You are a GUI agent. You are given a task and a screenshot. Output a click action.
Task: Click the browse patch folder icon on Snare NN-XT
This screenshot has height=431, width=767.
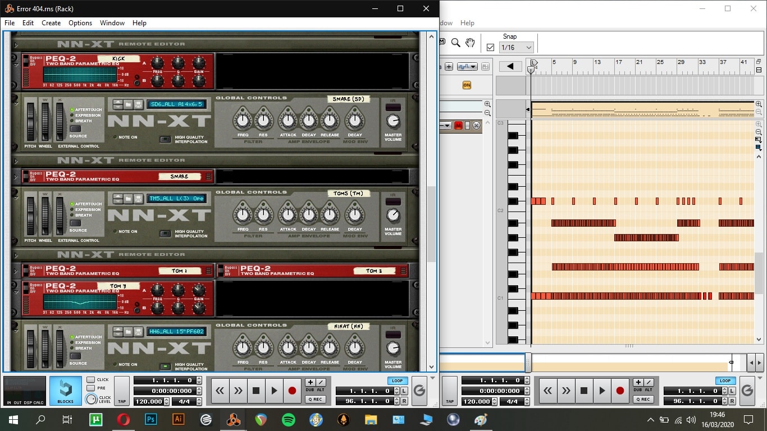click(x=127, y=104)
